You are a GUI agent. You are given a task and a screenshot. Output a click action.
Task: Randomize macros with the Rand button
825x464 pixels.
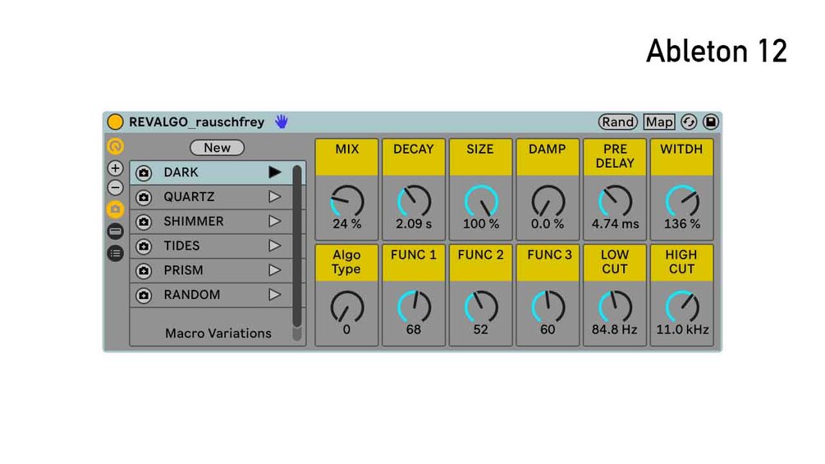[x=617, y=122]
